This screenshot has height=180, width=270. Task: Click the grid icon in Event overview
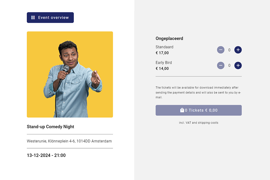coord(33,18)
